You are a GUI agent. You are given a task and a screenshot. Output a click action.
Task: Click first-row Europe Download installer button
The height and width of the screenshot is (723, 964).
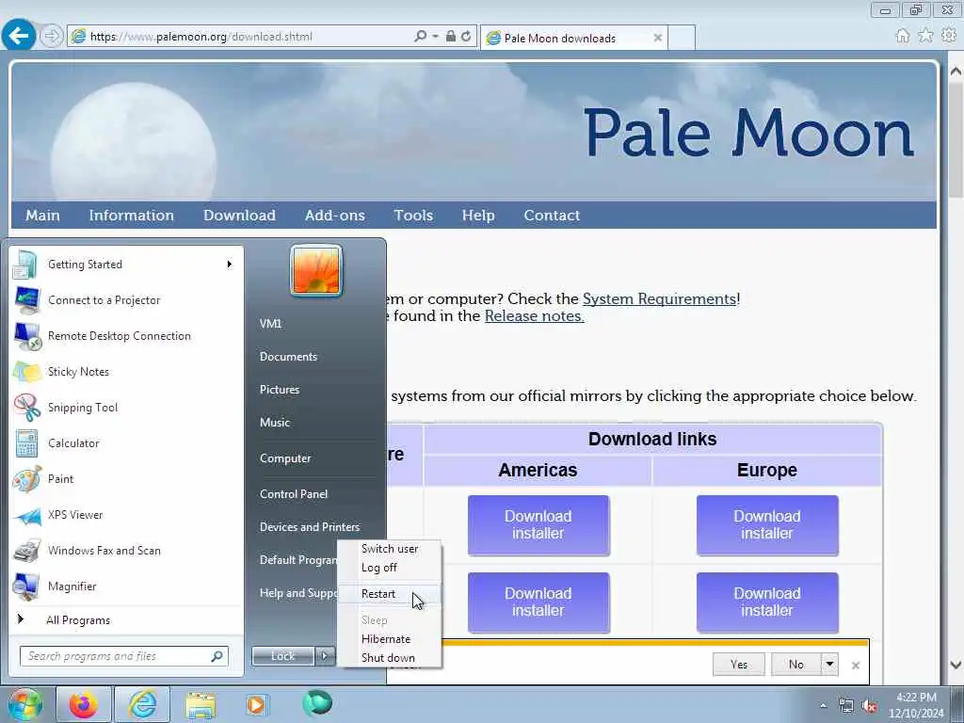766,525
